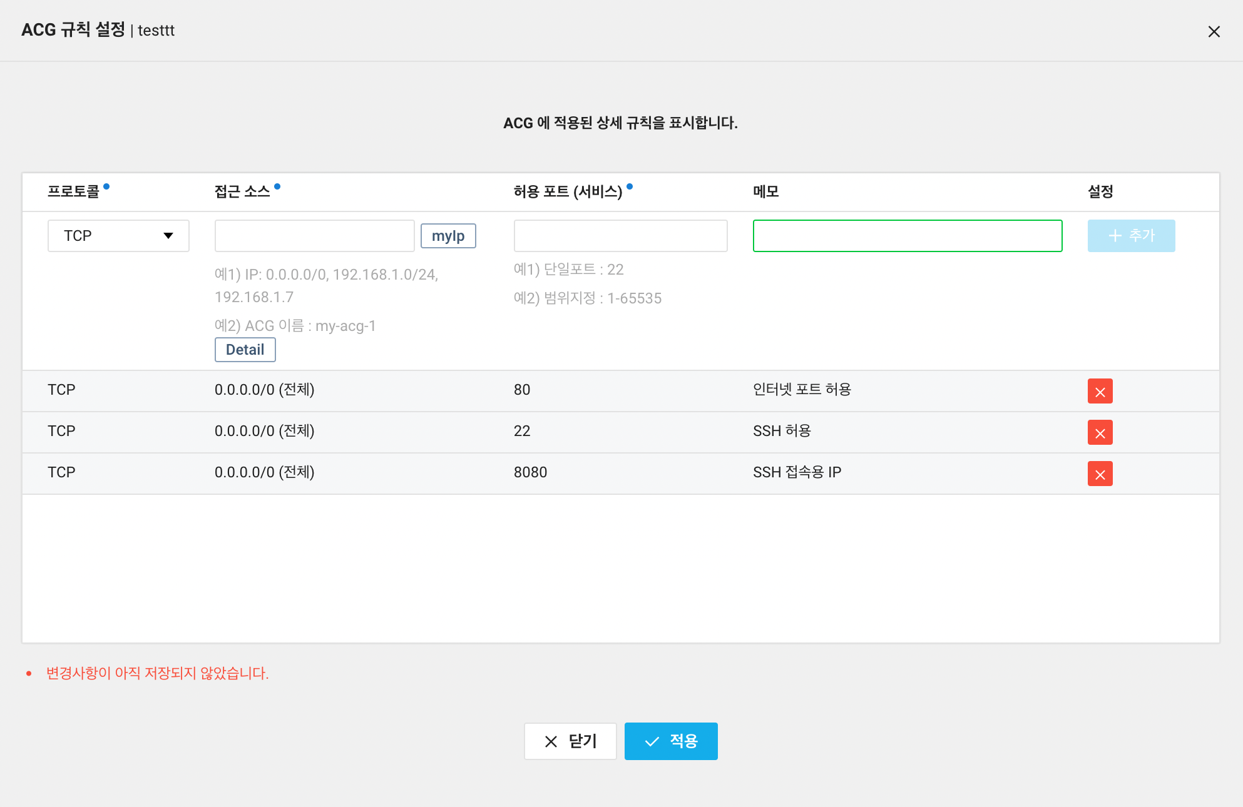1243x807 pixels.
Task: Click the allowed port input field
Action: coord(620,236)
